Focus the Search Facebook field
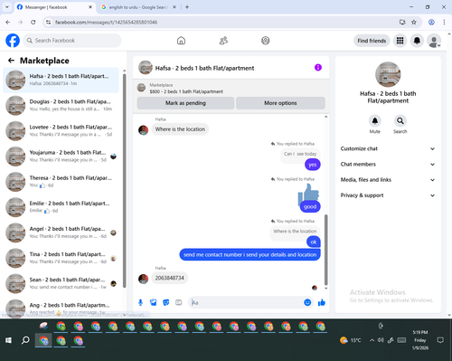The width and height of the screenshot is (452, 361). click(x=72, y=41)
